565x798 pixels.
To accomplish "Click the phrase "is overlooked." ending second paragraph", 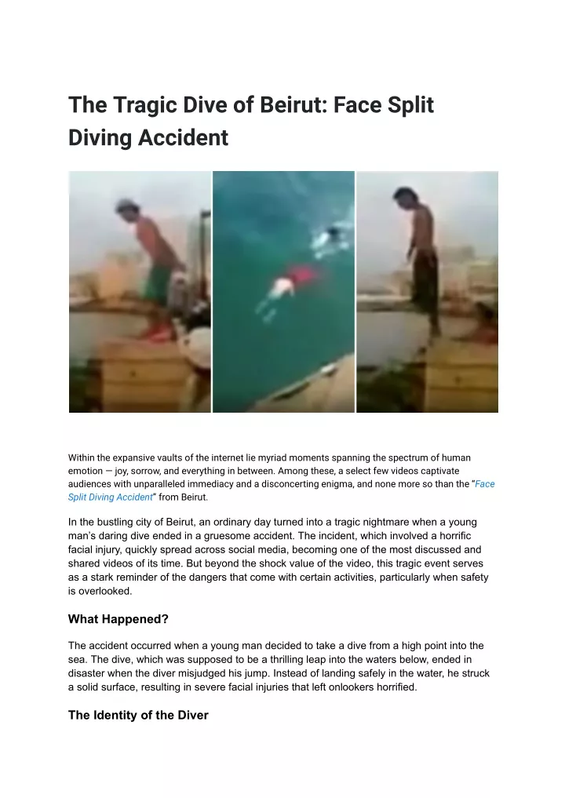I will (x=100, y=591).
